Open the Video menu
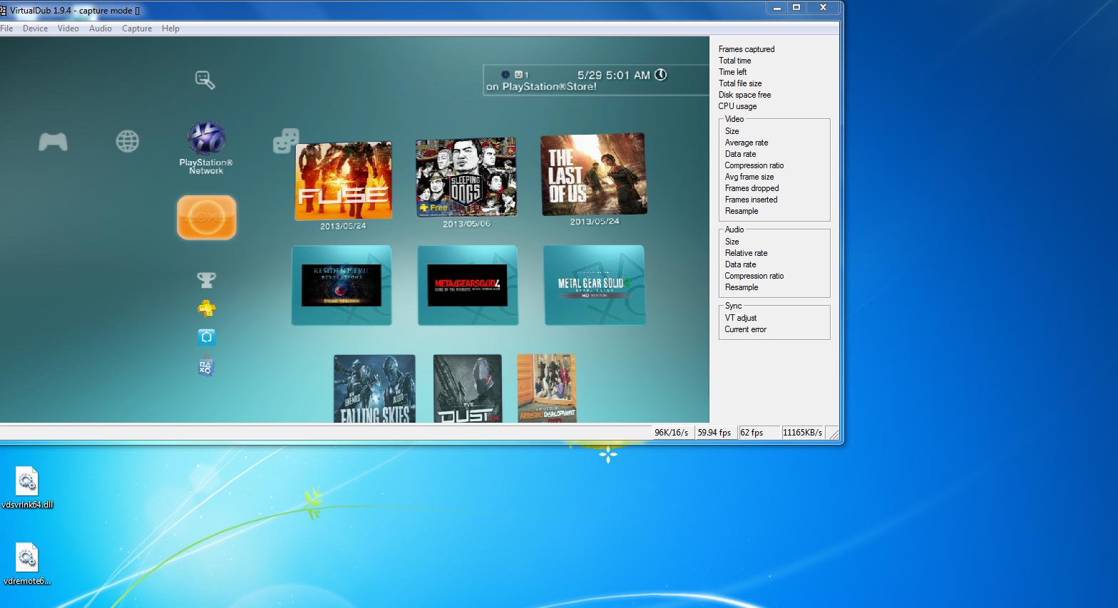This screenshot has width=1118, height=608. click(x=68, y=29)
